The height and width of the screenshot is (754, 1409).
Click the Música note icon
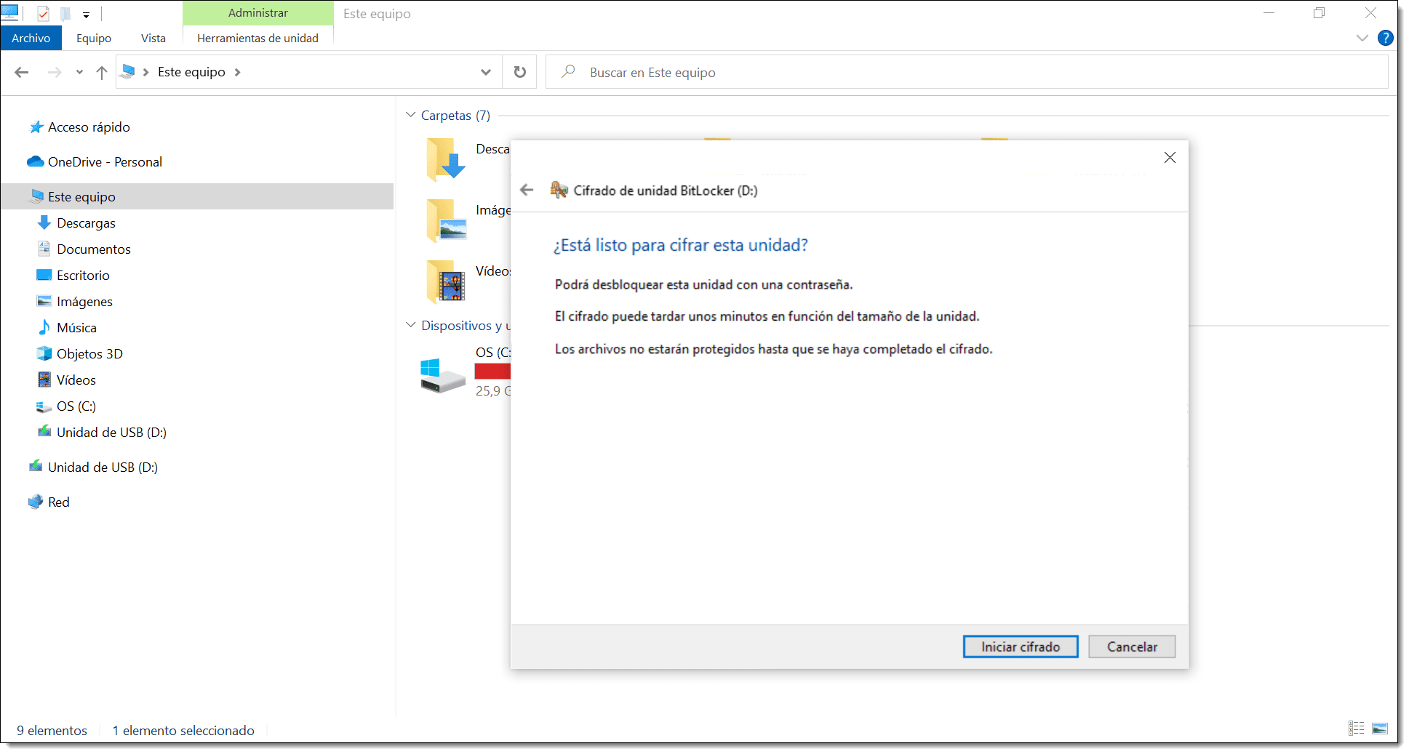[44, 327]
